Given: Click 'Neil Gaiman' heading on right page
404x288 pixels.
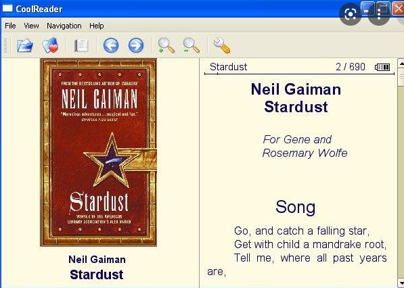Looking at the screenshot, I should [x=296, y=89].
